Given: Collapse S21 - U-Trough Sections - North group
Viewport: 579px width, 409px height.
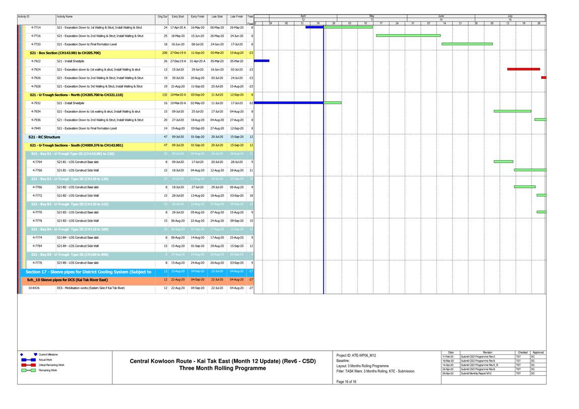Looking at the screenshot, I should pos(76,95).
